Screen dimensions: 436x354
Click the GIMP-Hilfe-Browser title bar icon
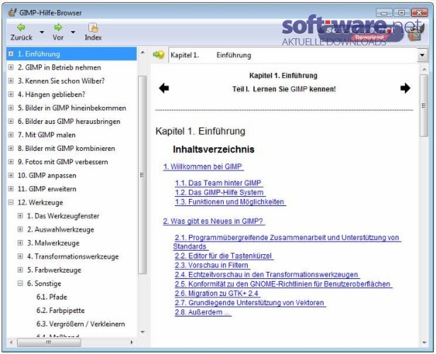12,13
